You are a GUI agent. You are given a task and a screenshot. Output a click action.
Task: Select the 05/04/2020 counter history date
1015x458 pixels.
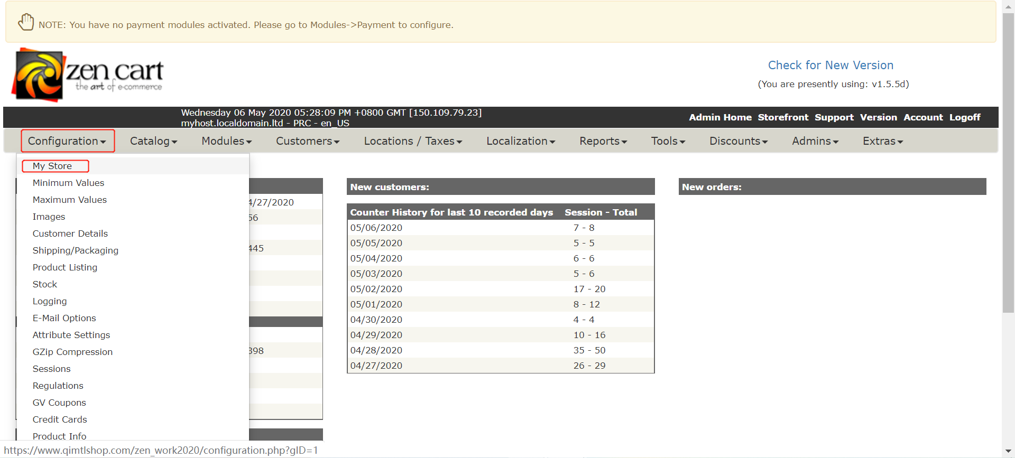click(x=376, y=258)
